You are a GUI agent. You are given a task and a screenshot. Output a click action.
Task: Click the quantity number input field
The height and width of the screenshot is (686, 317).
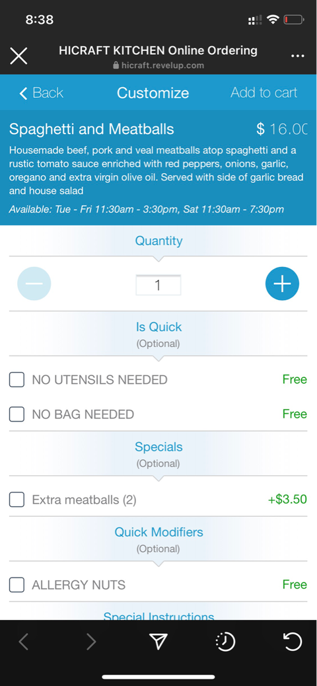coord(158,286)
